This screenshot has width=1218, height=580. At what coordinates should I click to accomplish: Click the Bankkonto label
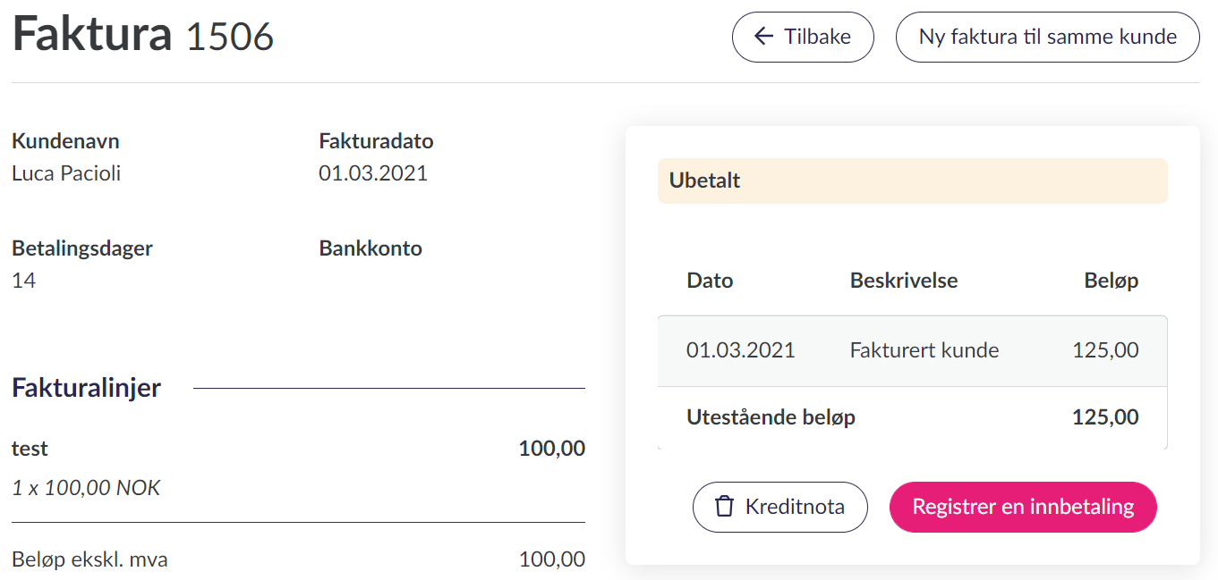point(371,248)
